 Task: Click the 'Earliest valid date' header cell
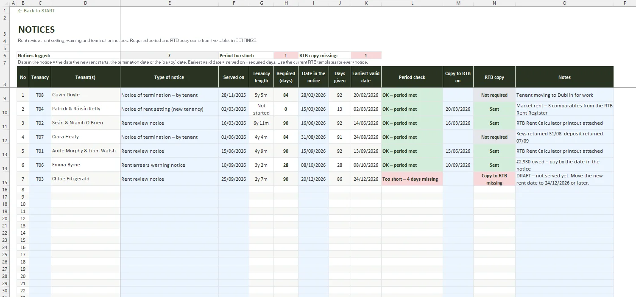[x=366, y=77]
